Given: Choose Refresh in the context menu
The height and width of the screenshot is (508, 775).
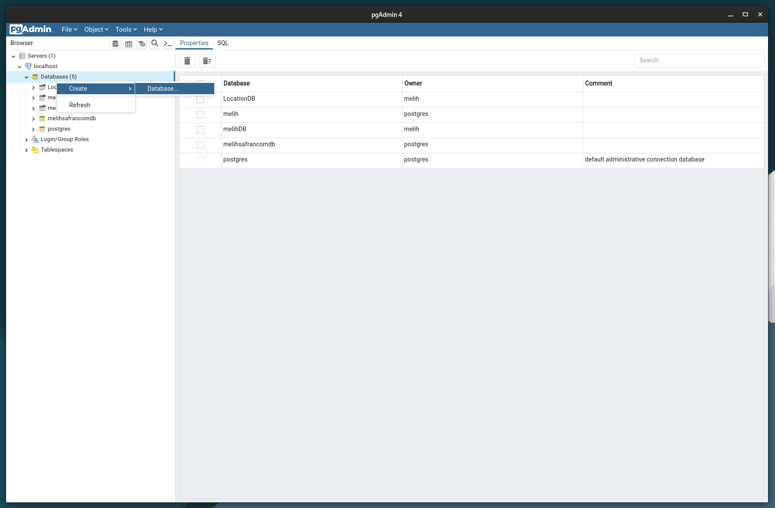Looking at the screenshot, I should [96, 105].
